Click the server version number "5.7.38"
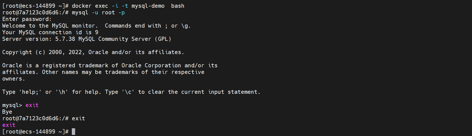This screenshot has width=472, height=136. (65, 39)
